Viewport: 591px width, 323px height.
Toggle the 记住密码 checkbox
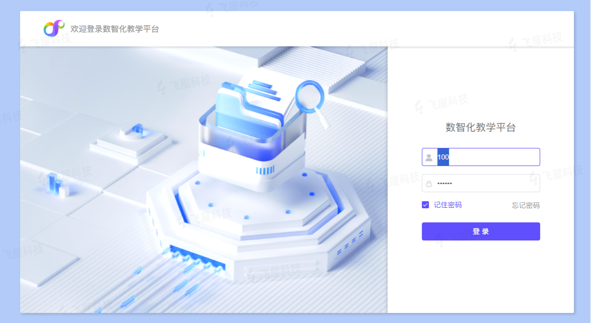click(425, 205)
